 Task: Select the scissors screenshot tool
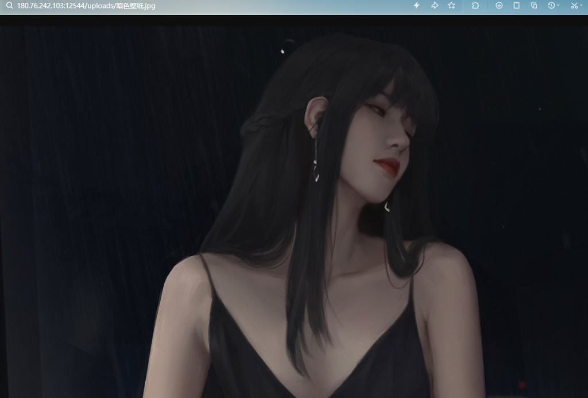tap(574, 6)
